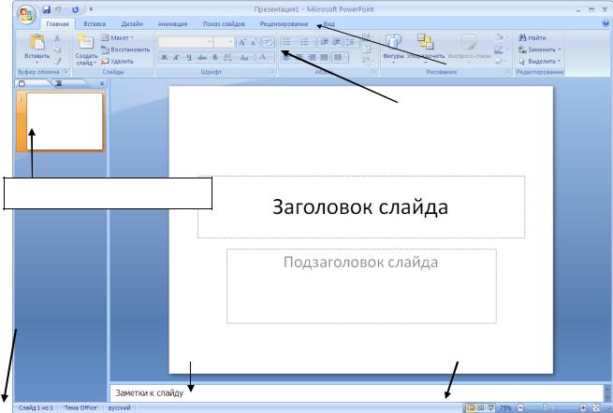Switch to the Вставка tab
Image resolution: width=613 pixels, height=413 pixels.
[95, 22]
